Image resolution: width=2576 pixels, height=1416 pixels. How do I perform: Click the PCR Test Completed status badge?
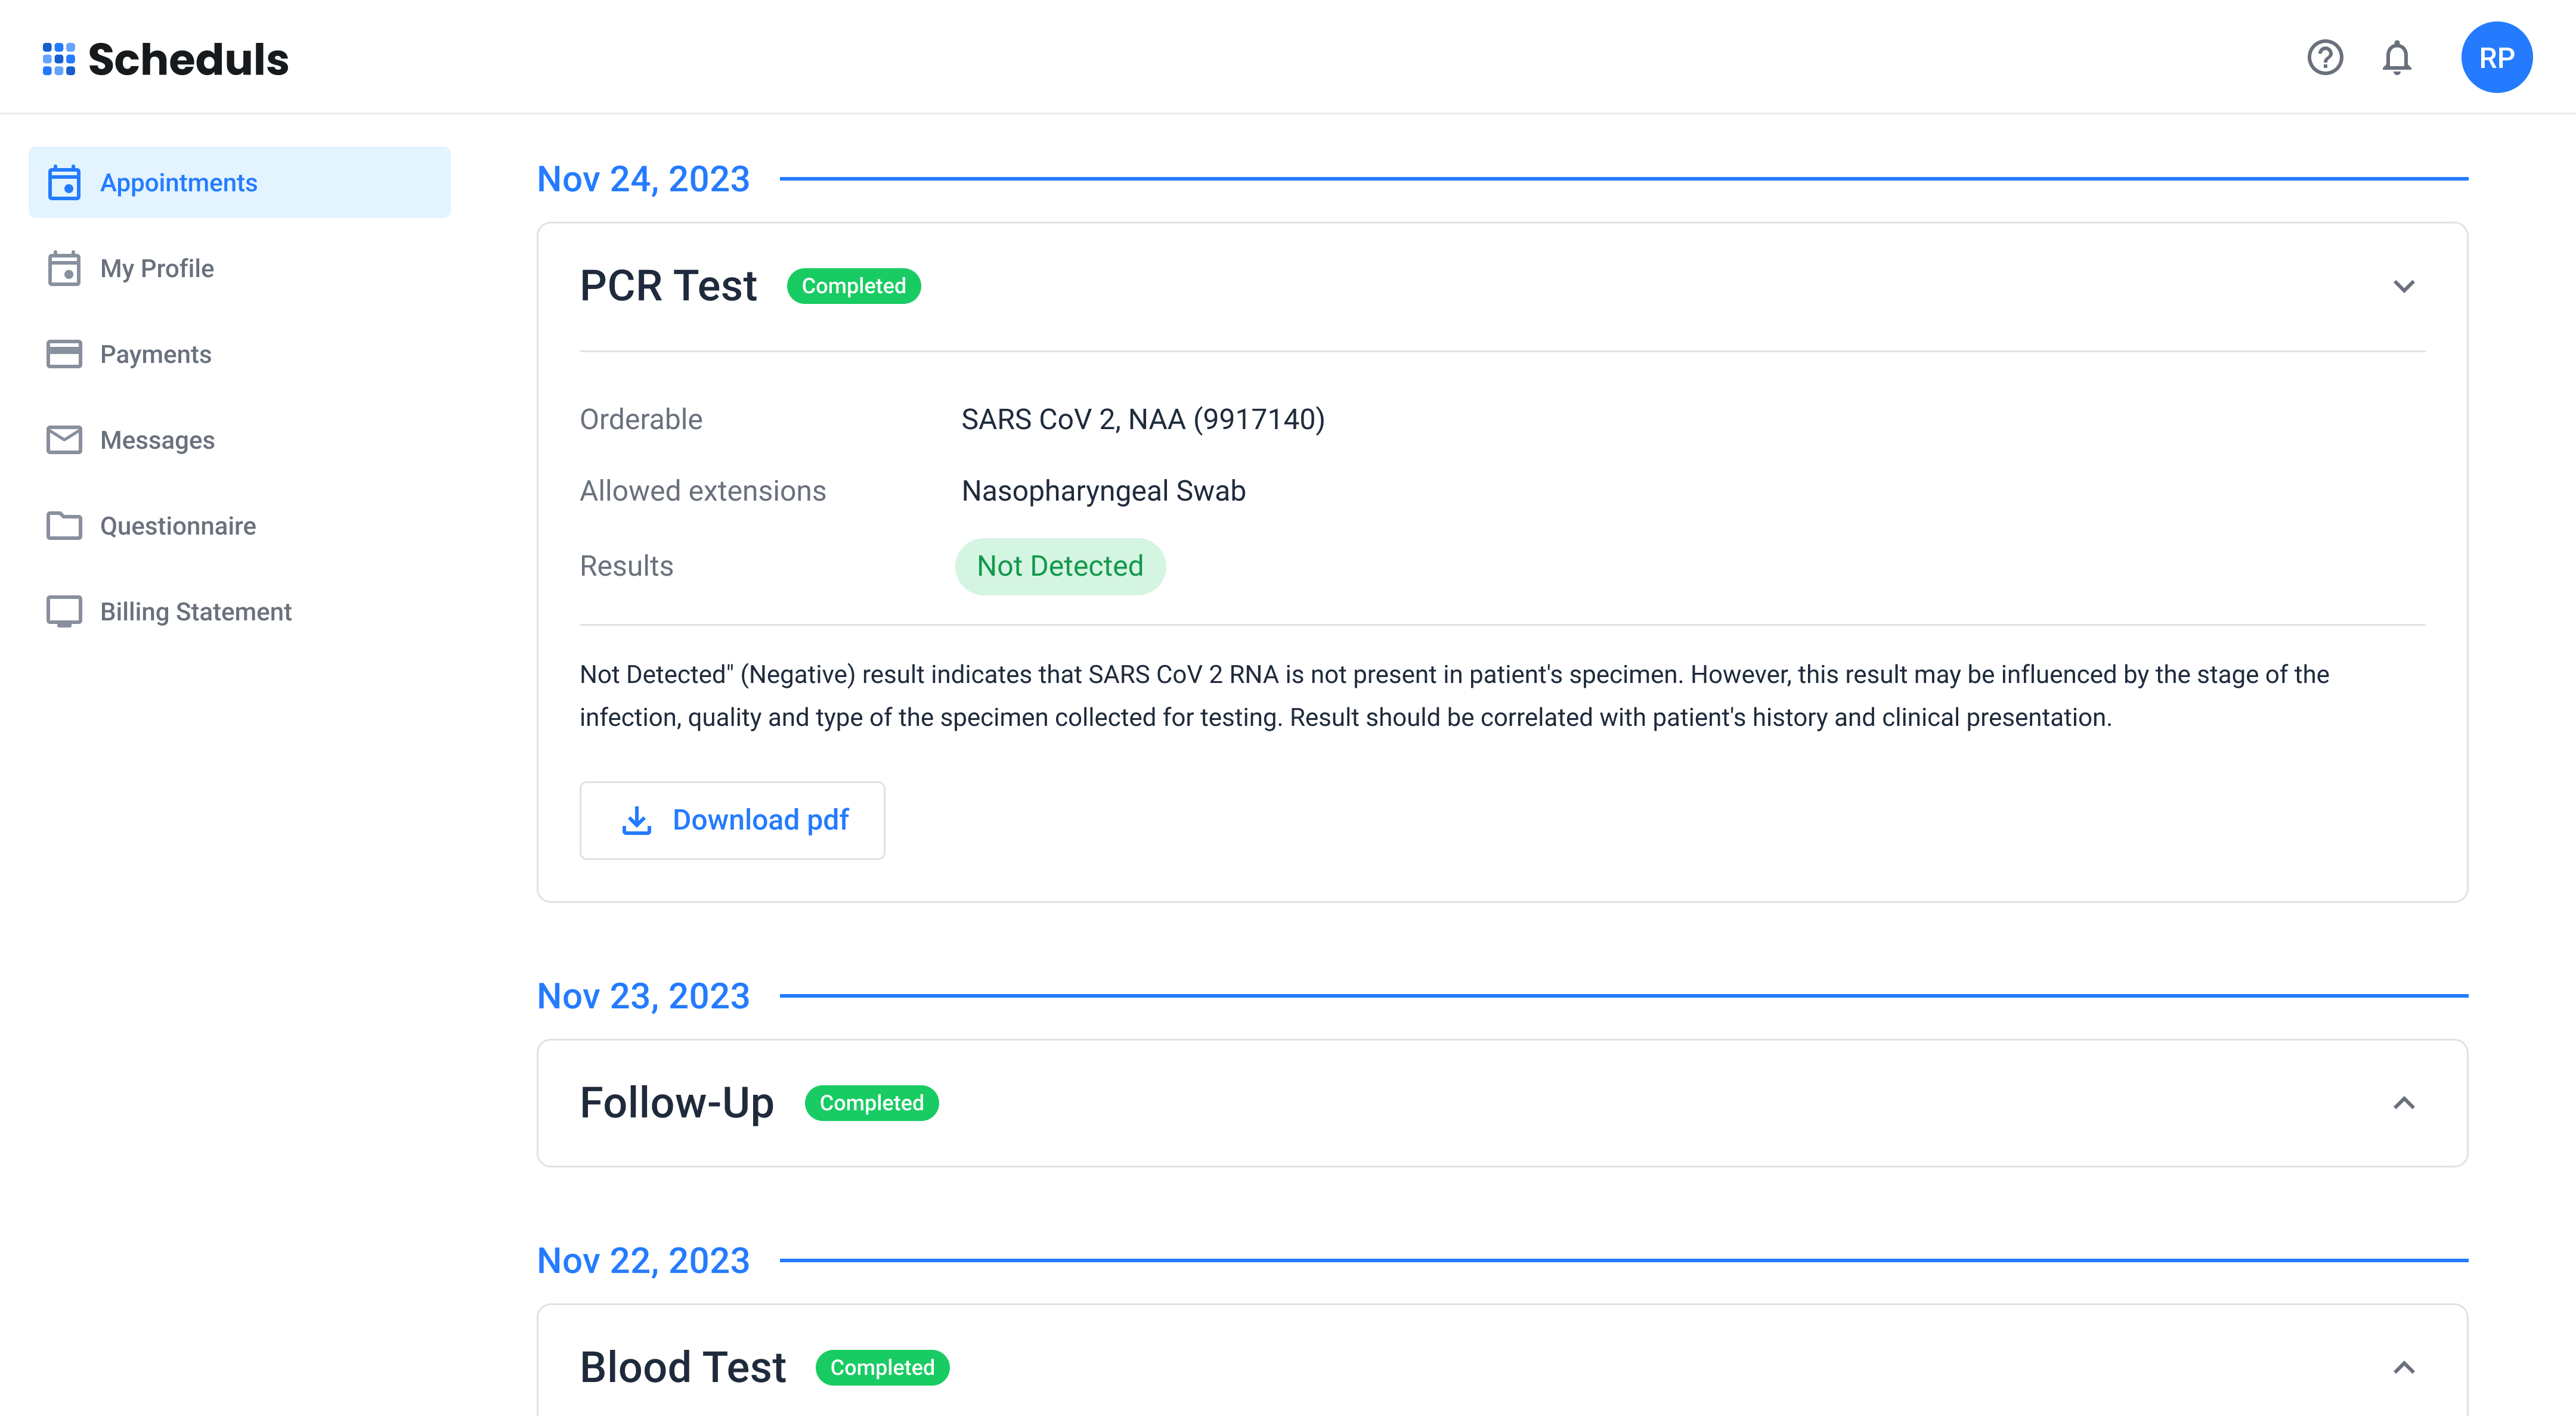tap(853, 287)
